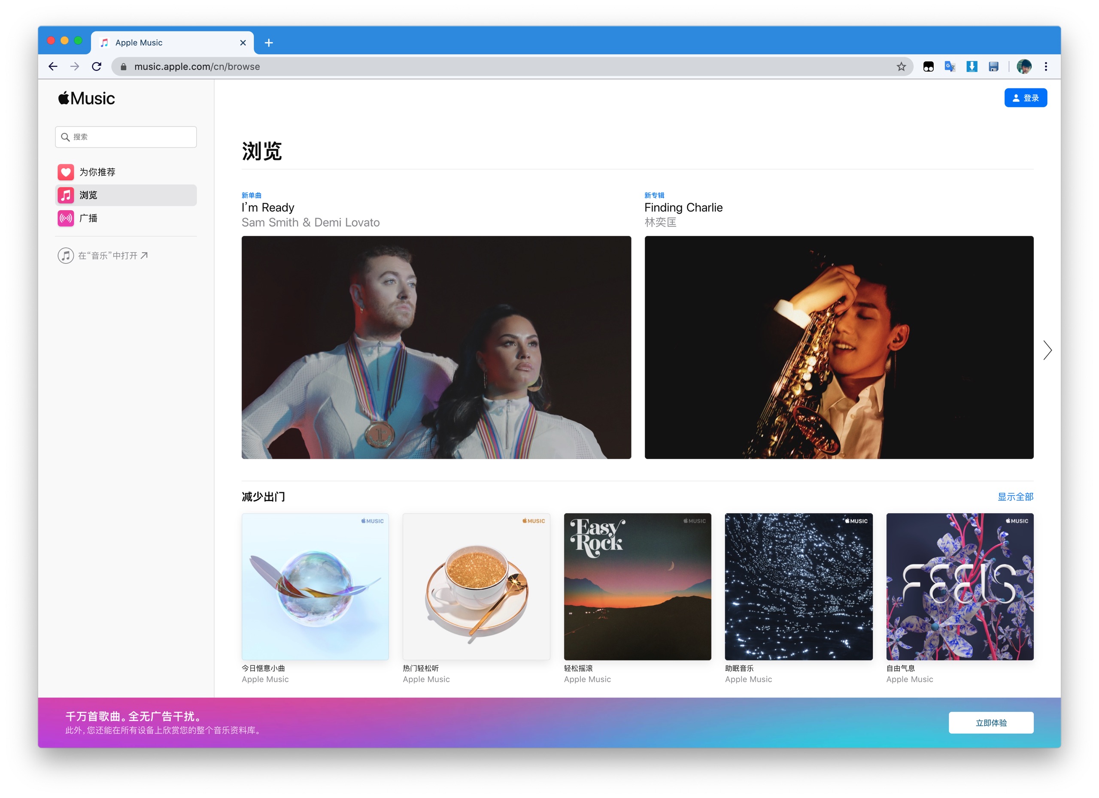Open a new browser tab
The width and height of the screenshot is (1099, 798).
tap(268, 42)
